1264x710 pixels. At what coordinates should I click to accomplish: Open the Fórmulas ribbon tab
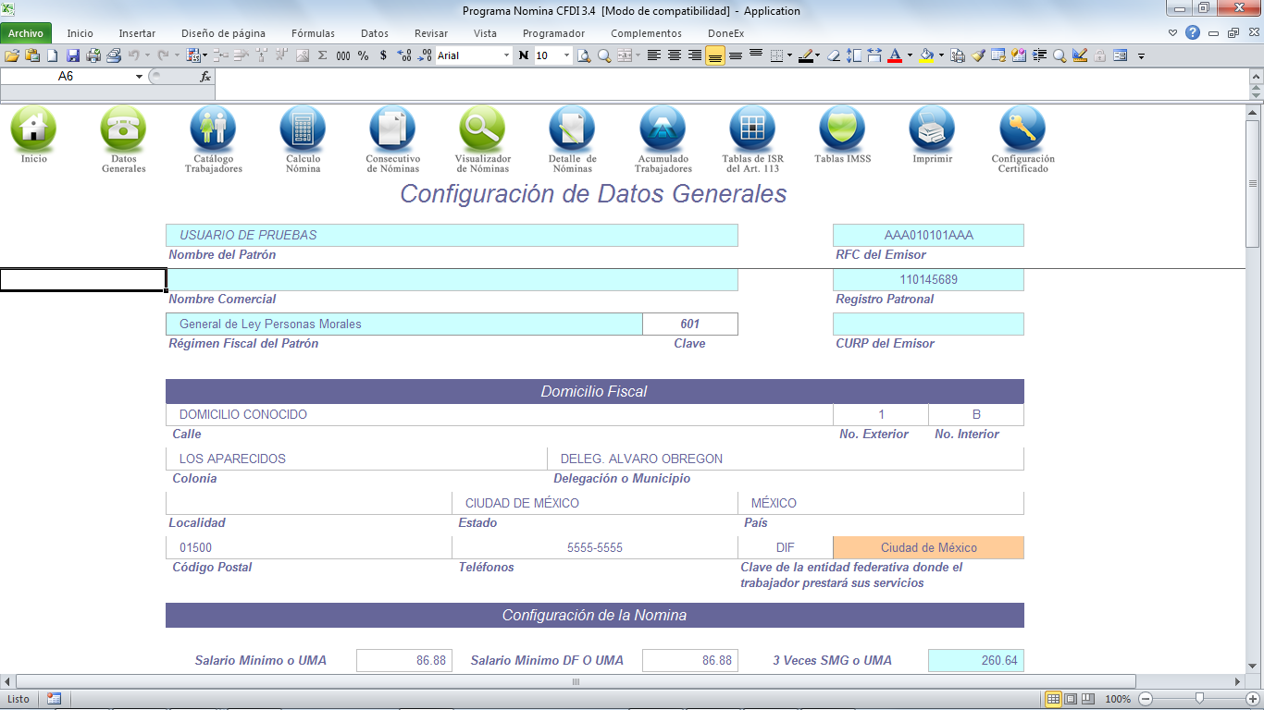[313, 33]
